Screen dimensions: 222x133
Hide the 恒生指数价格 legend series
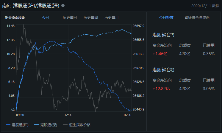click(x=76, y=125)
